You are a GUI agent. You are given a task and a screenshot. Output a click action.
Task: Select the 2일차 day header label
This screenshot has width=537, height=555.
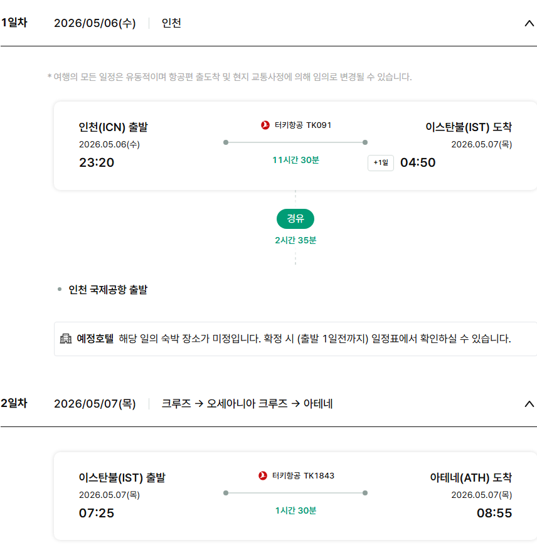pyautogui.click(x=14, y=403)
